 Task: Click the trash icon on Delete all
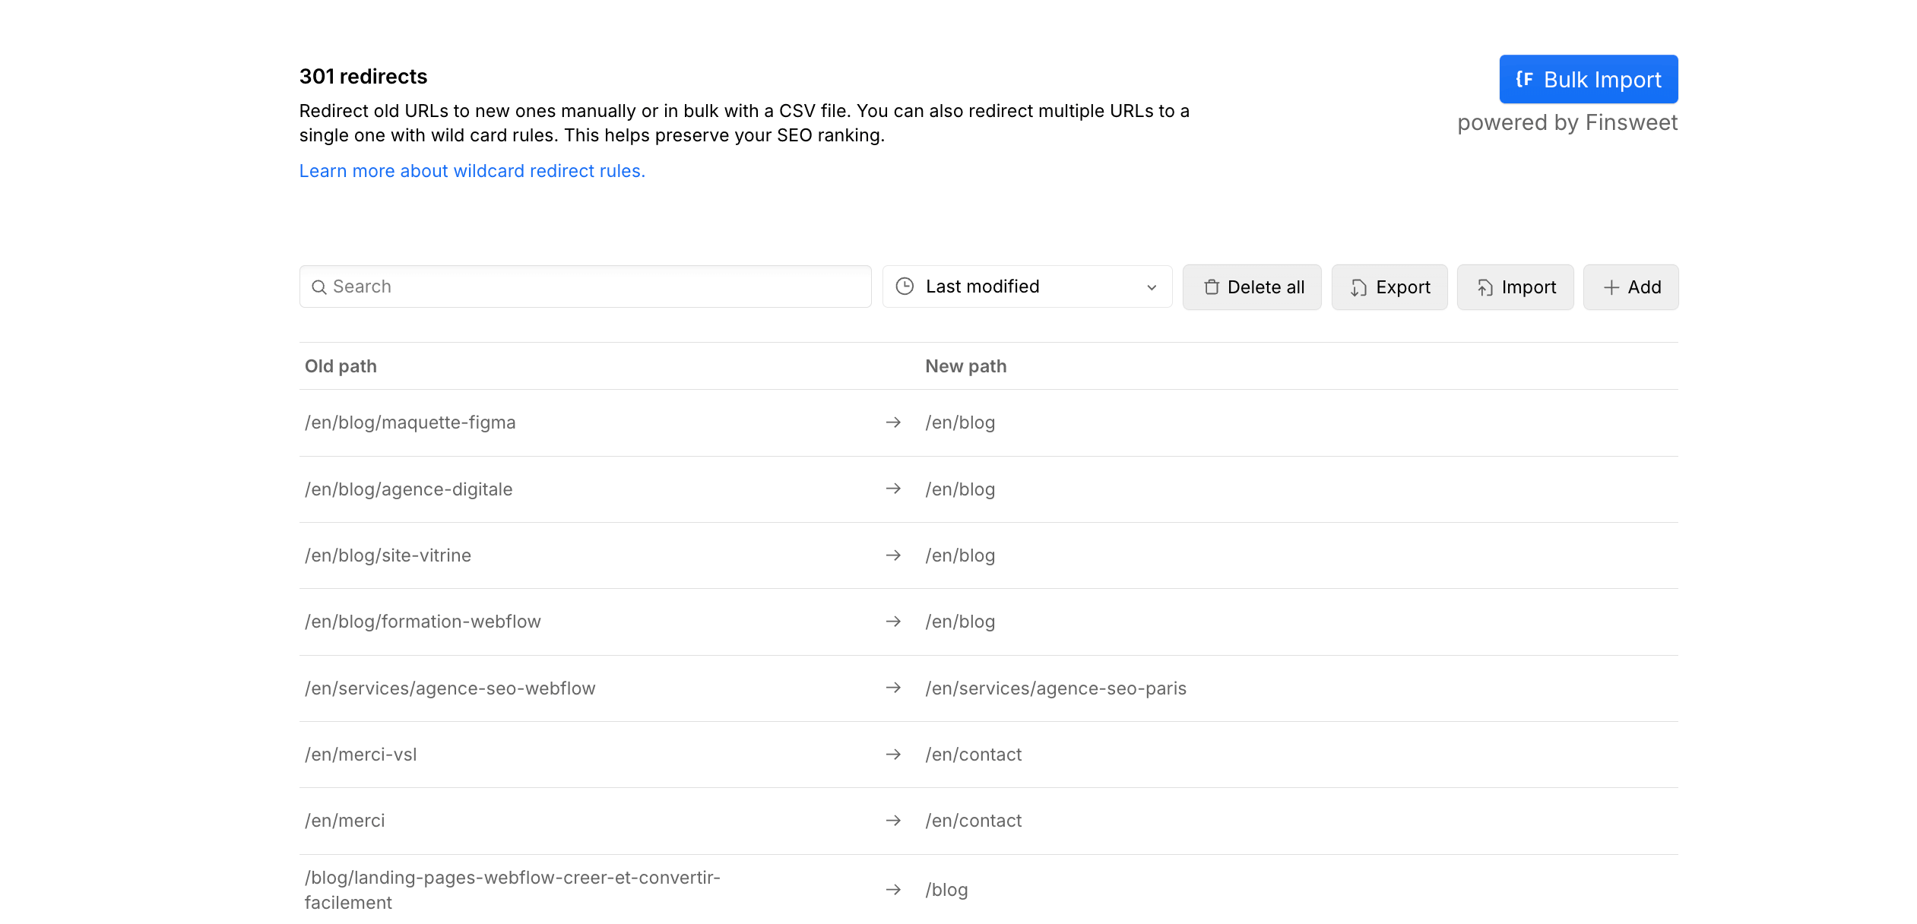(1212, 287)
